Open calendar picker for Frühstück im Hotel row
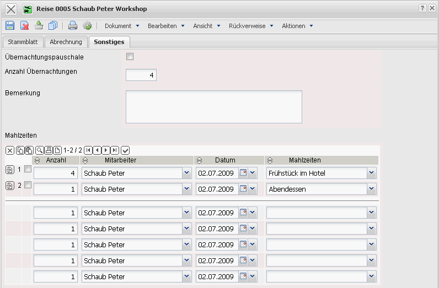Screen dimensions: 439x288 click(243, 173)
